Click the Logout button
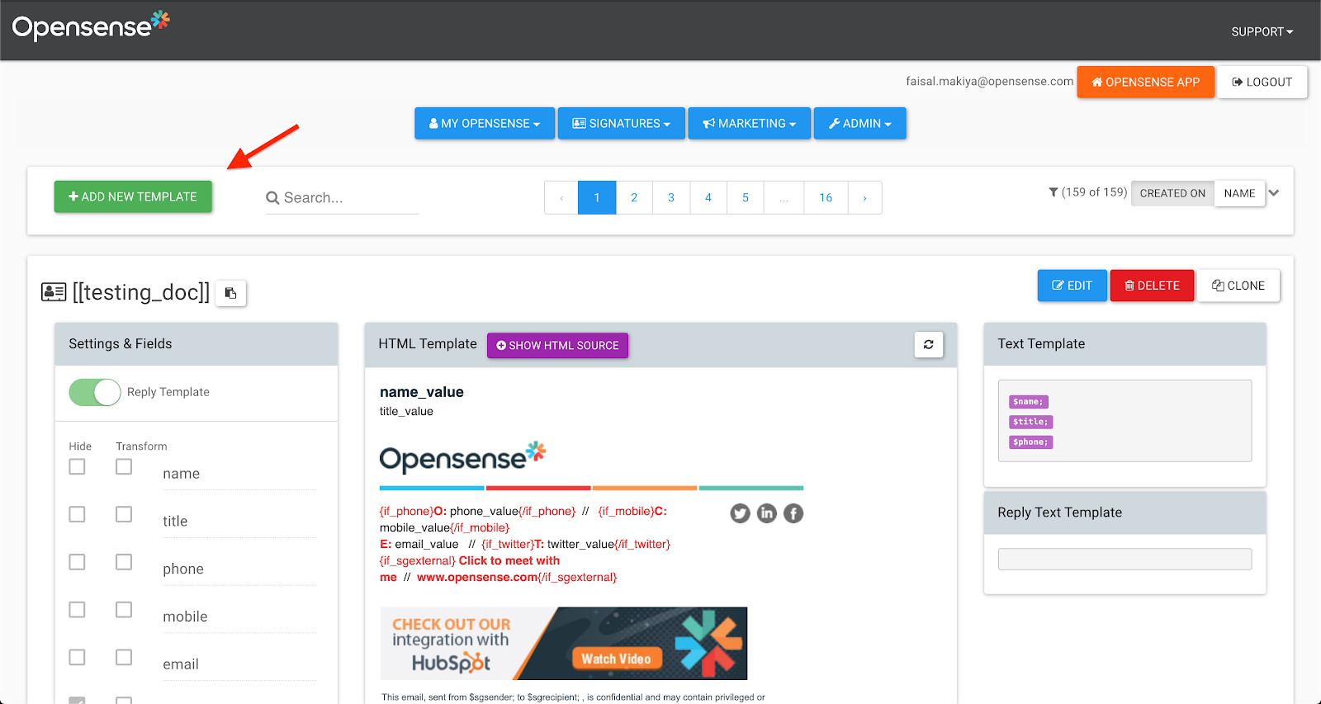This screenshot has height=704, width=1321. (1262, 83)
